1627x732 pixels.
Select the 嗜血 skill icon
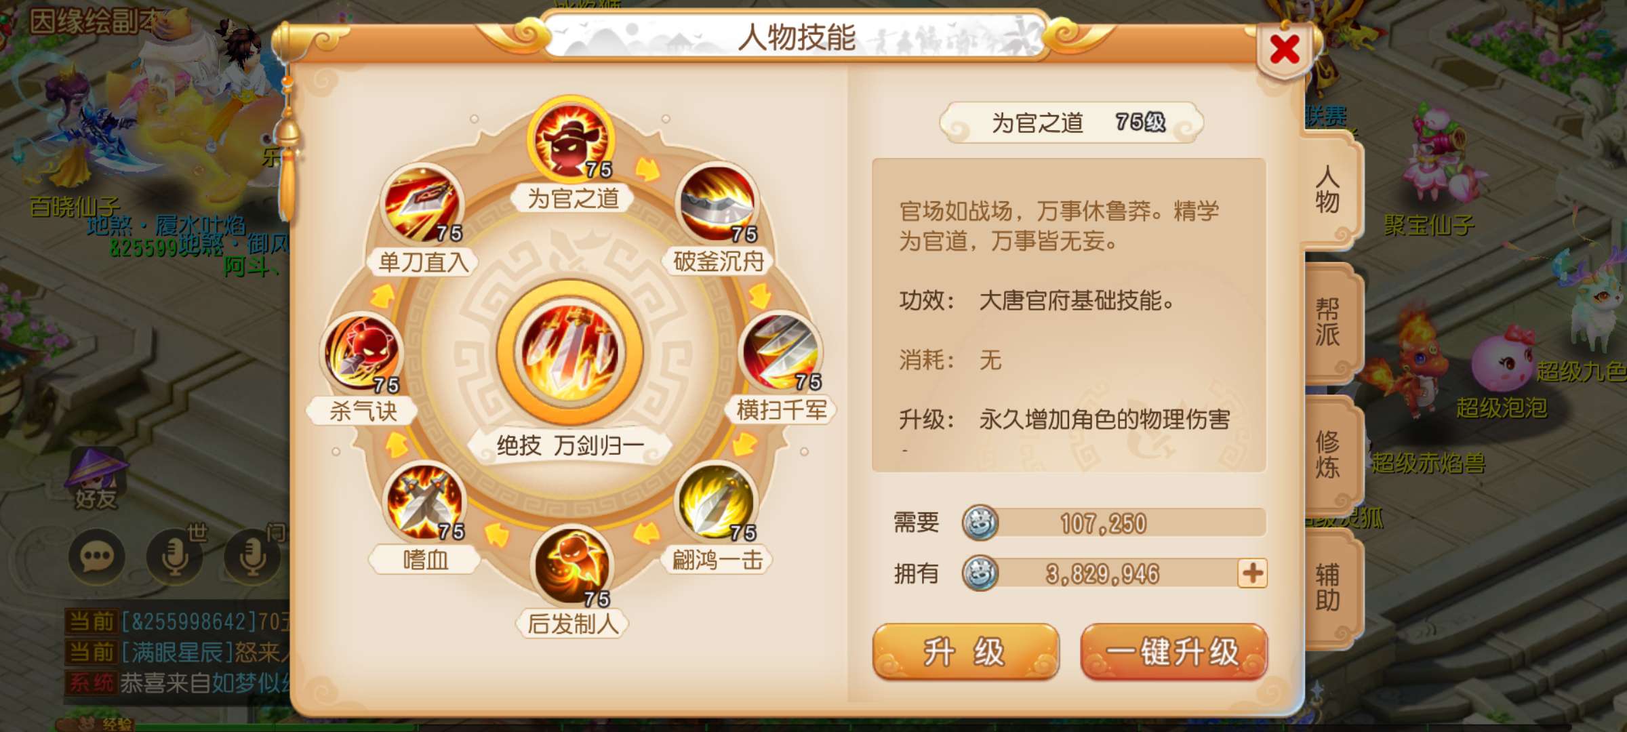(425, 502)
